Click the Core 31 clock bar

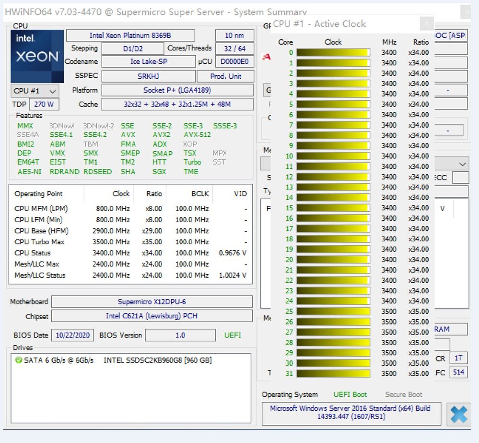333,373
